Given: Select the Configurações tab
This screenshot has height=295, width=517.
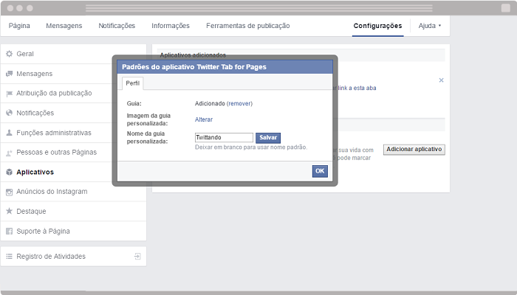Looking at the screenshot, I should tap(377, 26).
